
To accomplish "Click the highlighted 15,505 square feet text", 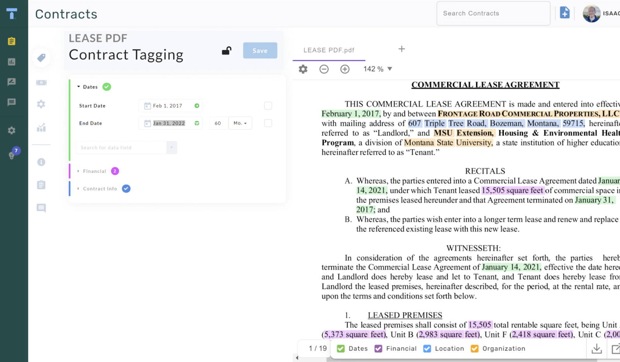I will [512, 190].
